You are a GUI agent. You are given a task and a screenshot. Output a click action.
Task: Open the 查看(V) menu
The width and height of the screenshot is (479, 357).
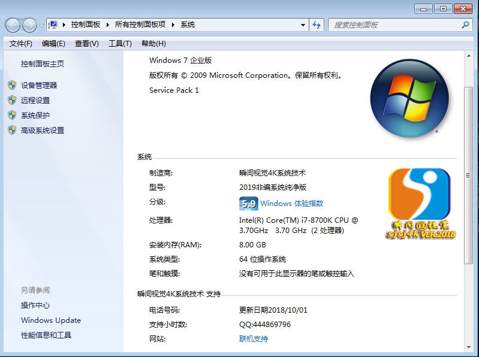coord(87,44)
